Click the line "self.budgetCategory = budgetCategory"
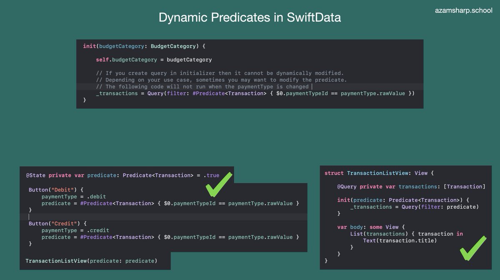The image size is (500, 280). coord(154,60)
